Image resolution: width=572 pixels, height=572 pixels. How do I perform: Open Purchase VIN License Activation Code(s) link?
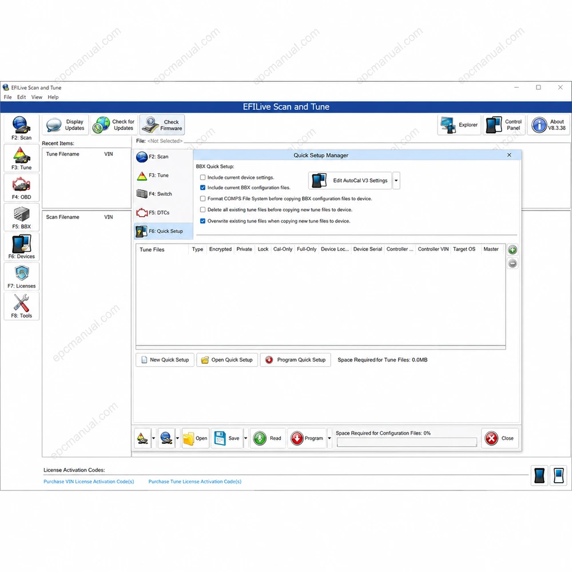coord(89,482)
